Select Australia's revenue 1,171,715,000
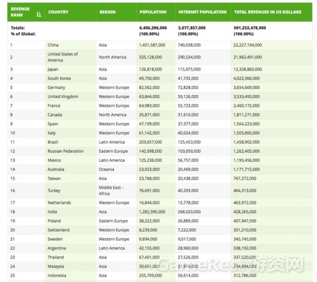The image size is (317, 282). [x=246, y=170]
